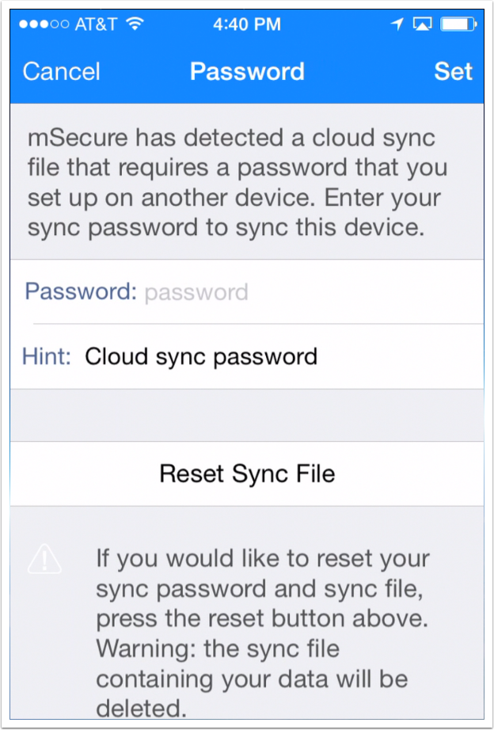Image resolution: width=494 pixels, height=730 pixels.
Task: Tap Cancel in the navigation bar
Action: [x=62, y=72]
